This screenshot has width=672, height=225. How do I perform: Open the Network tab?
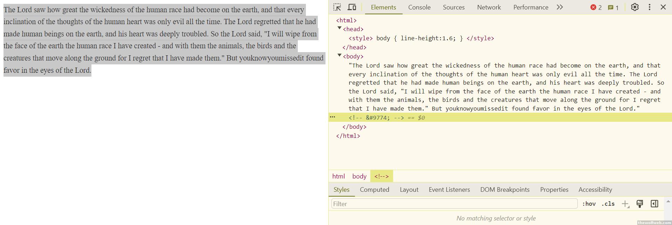pos(489,7)
